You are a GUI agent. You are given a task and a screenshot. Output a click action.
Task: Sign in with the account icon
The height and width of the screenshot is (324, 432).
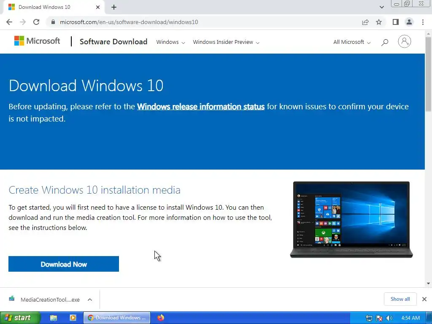(x=405, y=42)
